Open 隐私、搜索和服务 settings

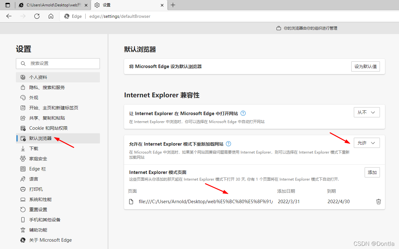(58, 87)
